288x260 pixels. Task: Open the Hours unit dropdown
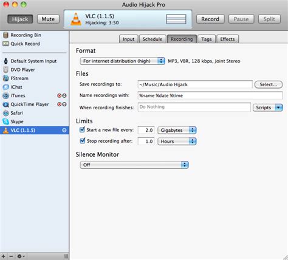click(x=177, y=142)
